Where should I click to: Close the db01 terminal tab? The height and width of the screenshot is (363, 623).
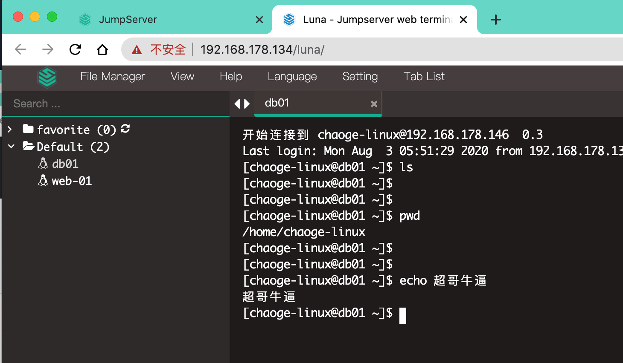coord(374,104)
